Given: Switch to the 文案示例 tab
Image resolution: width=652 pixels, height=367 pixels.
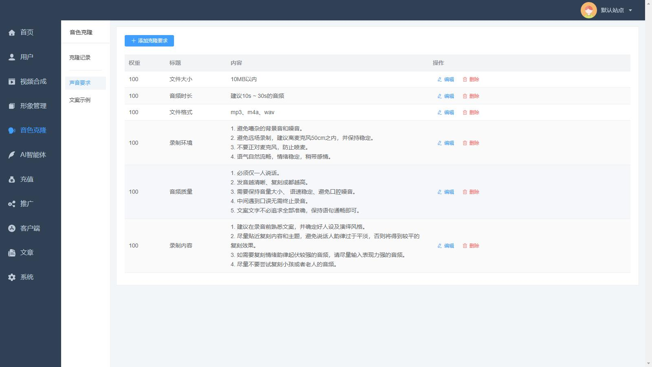Looking at the screenshot, I should click(x=80, y=99).
